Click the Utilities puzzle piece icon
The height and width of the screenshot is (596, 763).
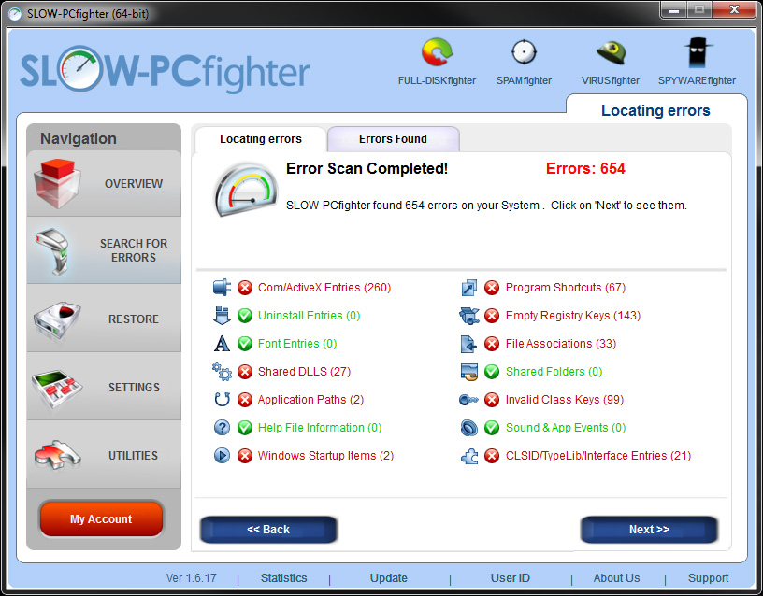click(57, 456)
